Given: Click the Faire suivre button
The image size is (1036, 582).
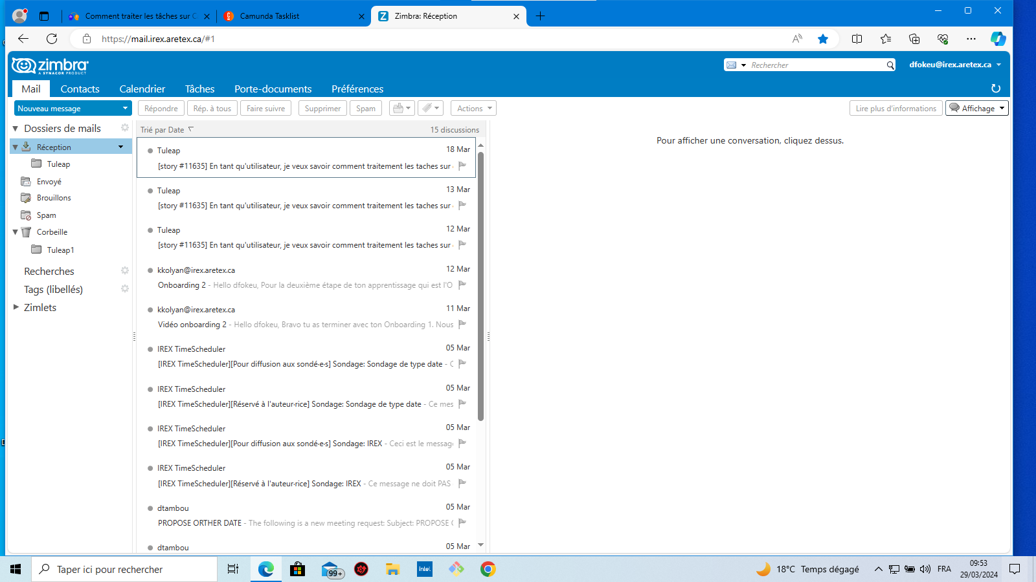Looking at the screenshot, I should tap(265, 109).
